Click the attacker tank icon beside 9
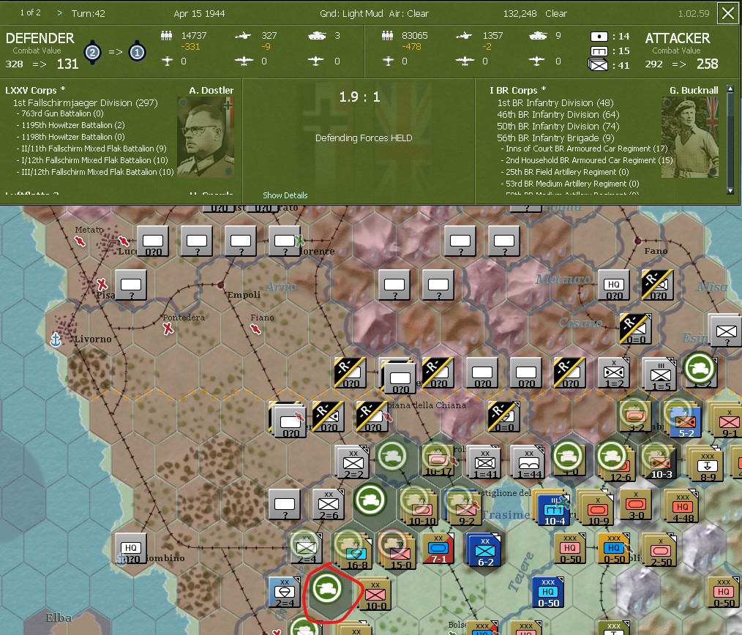Screen dimensions: 742x635 (538, 36)
